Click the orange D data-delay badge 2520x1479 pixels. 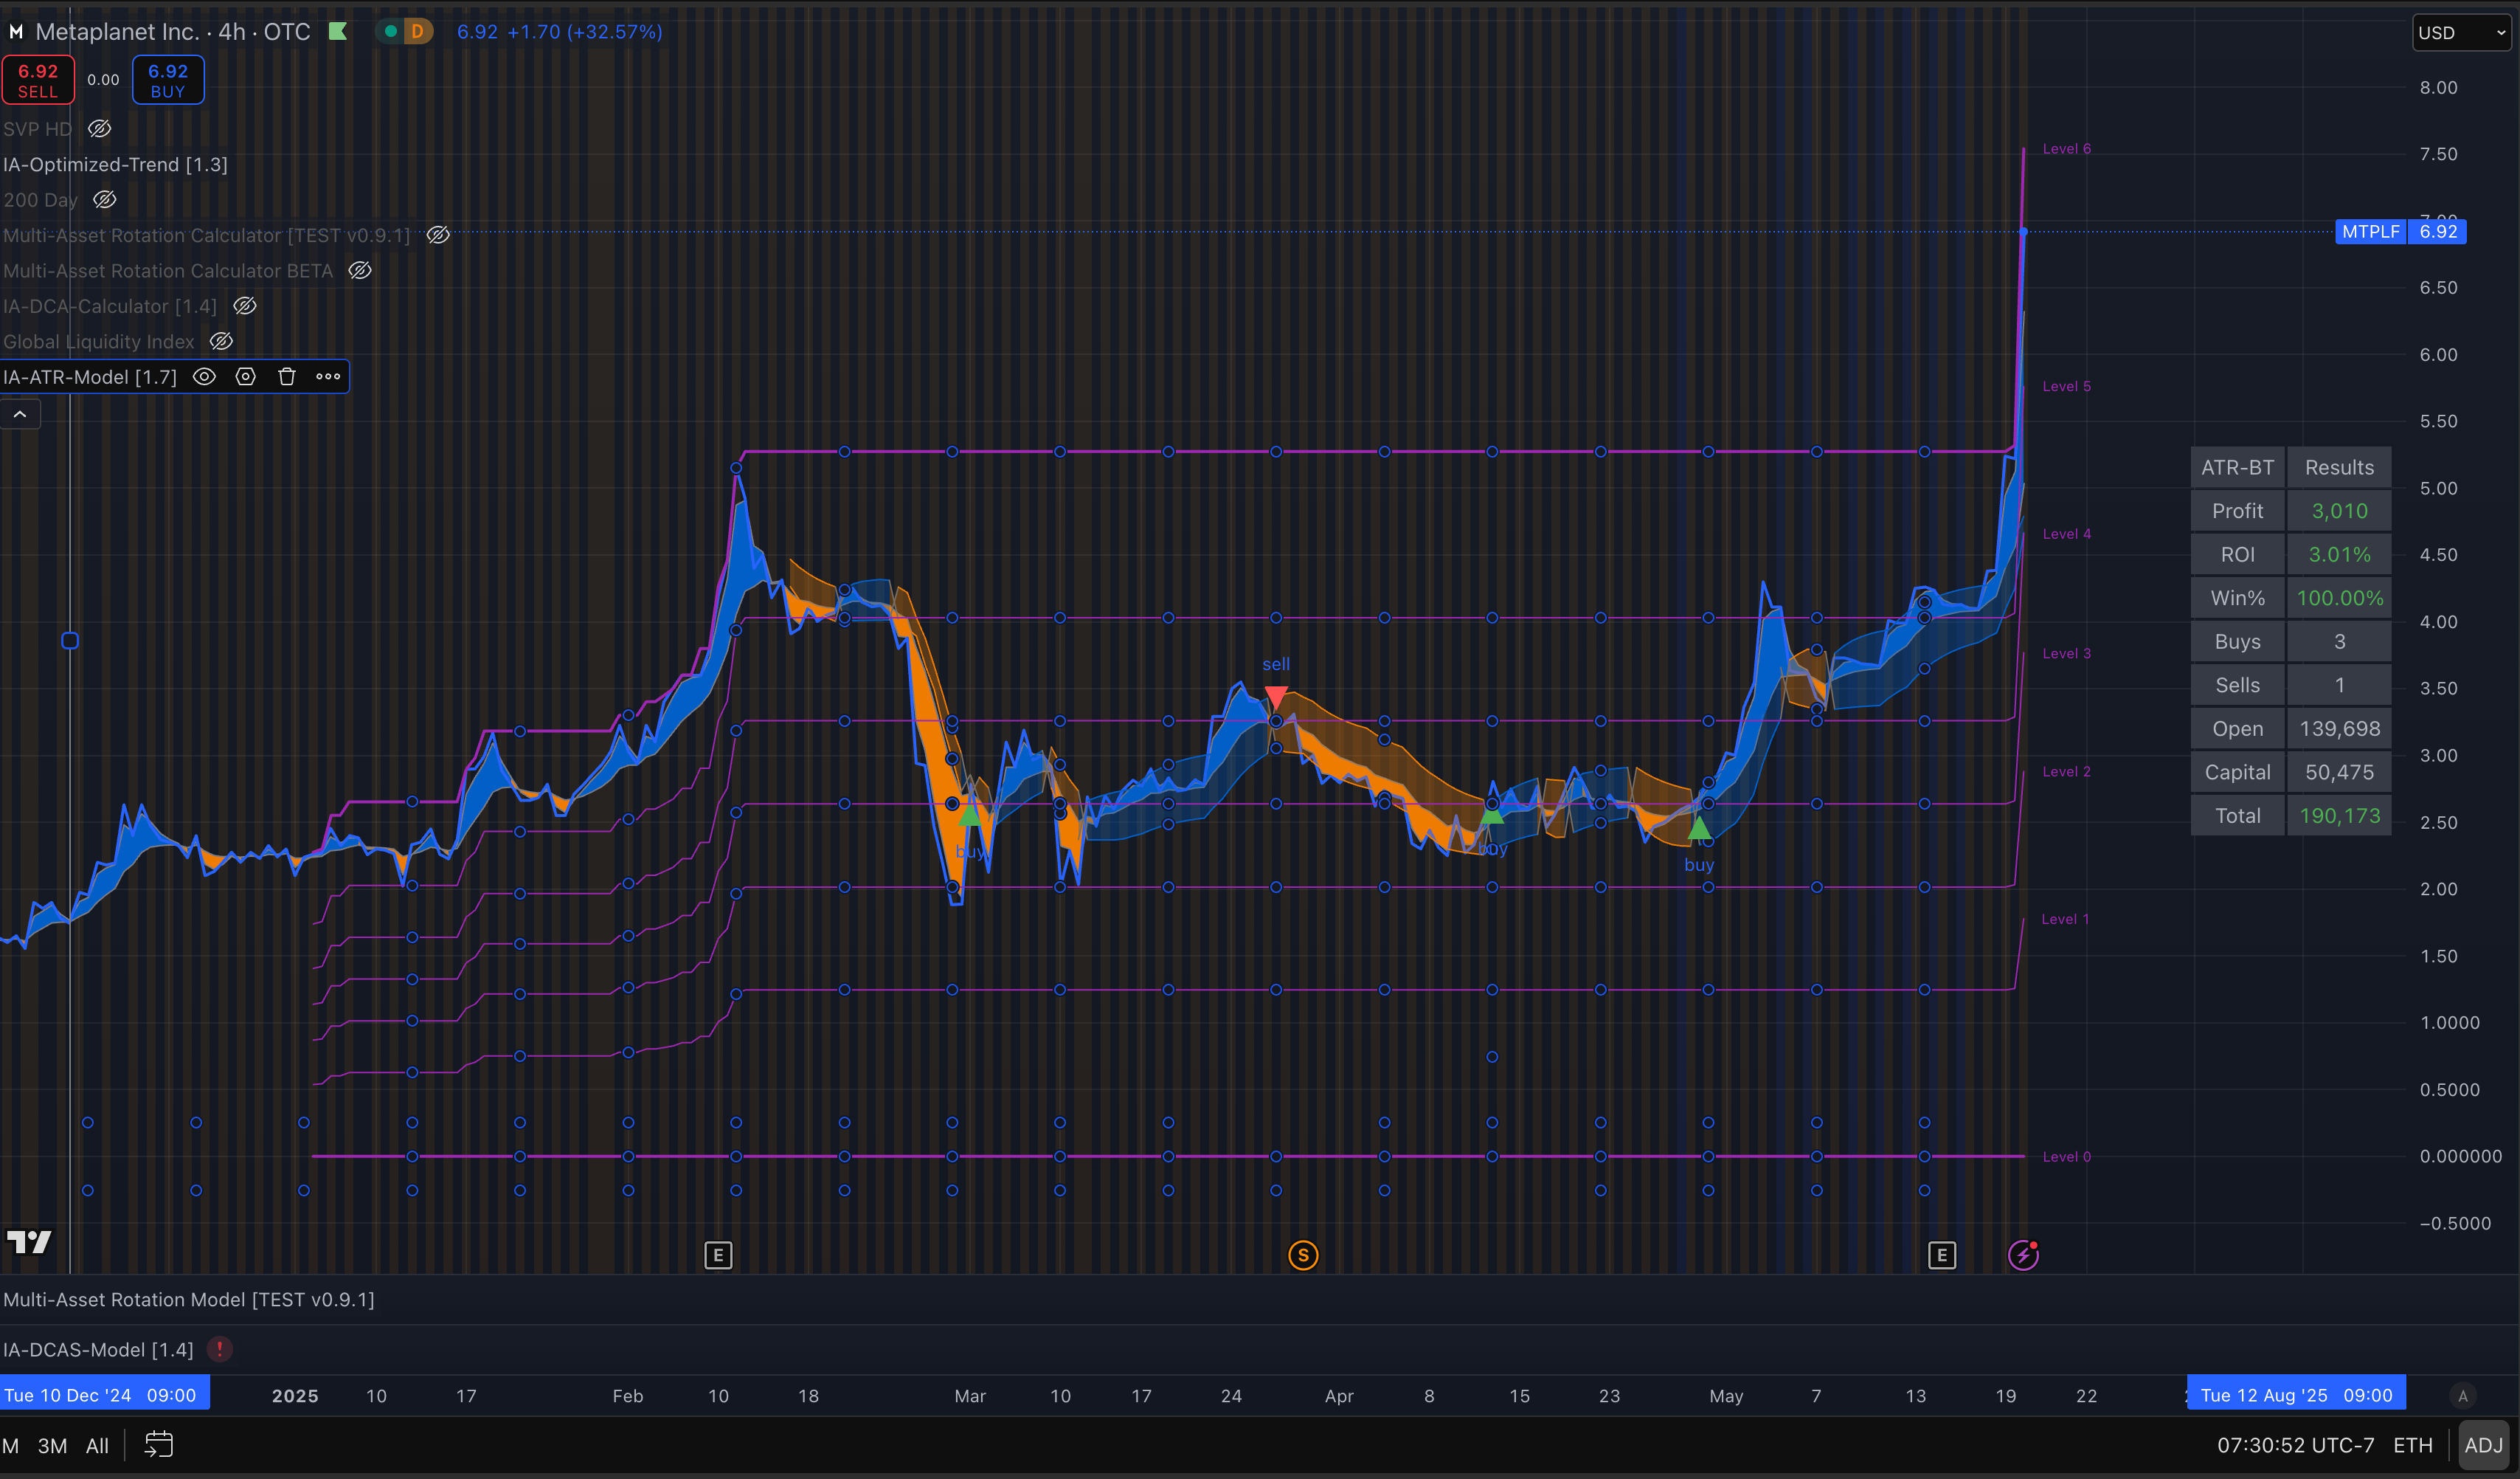pyautogui.click(x=417, y=31)
